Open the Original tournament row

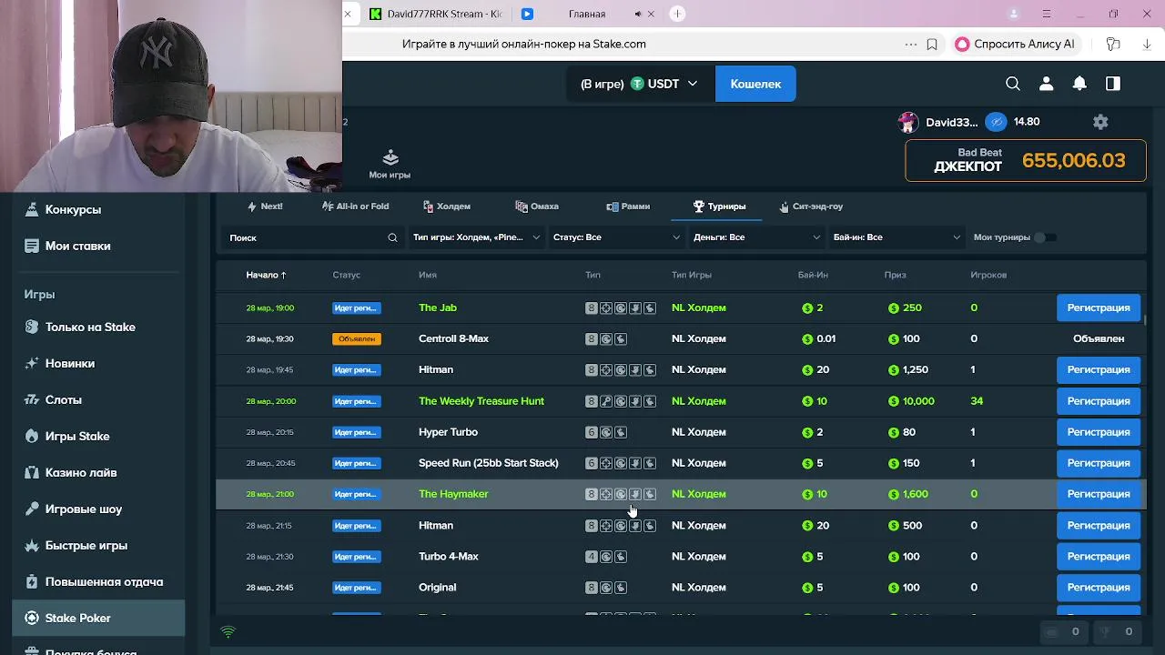pyautogui.click(x=681, y=587)
